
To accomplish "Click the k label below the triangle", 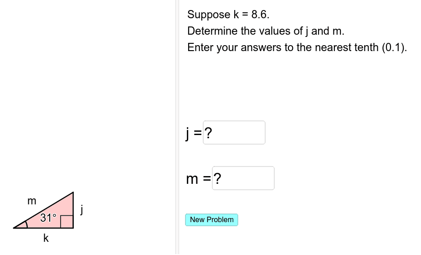I will [46, 238].
